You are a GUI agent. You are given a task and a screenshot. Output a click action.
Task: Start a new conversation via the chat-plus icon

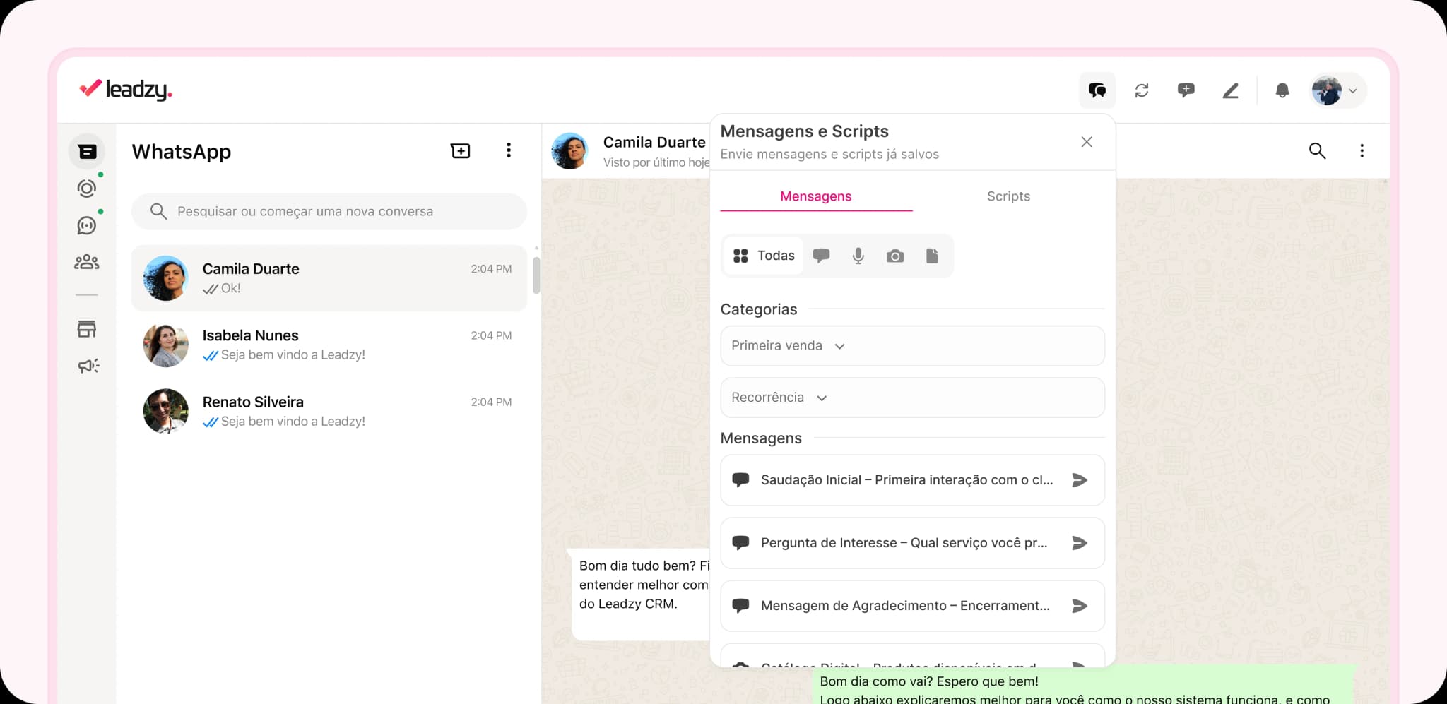[x=1186, y=90]
